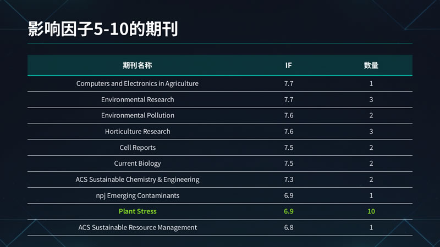Select the Current Biology cell
440x247 pixels.
(x=137, y=163)
